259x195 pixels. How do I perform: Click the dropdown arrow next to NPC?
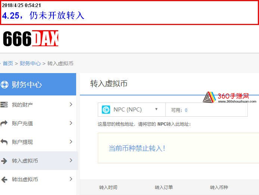[x=156, y=109]
